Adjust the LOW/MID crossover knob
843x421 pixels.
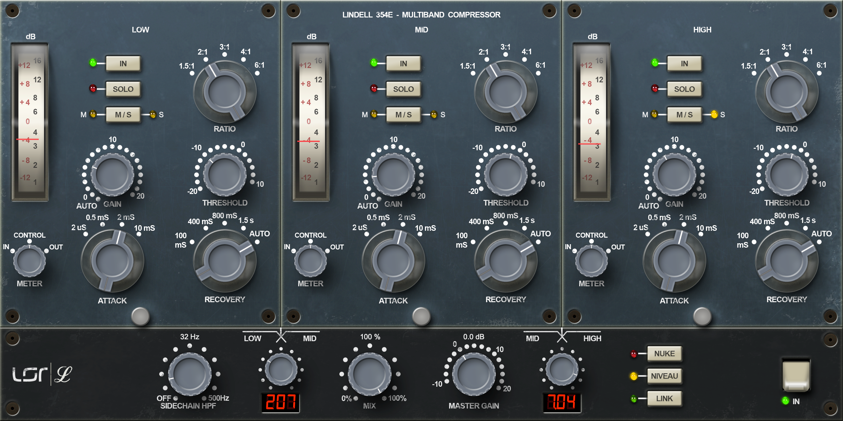coord(281,369)
